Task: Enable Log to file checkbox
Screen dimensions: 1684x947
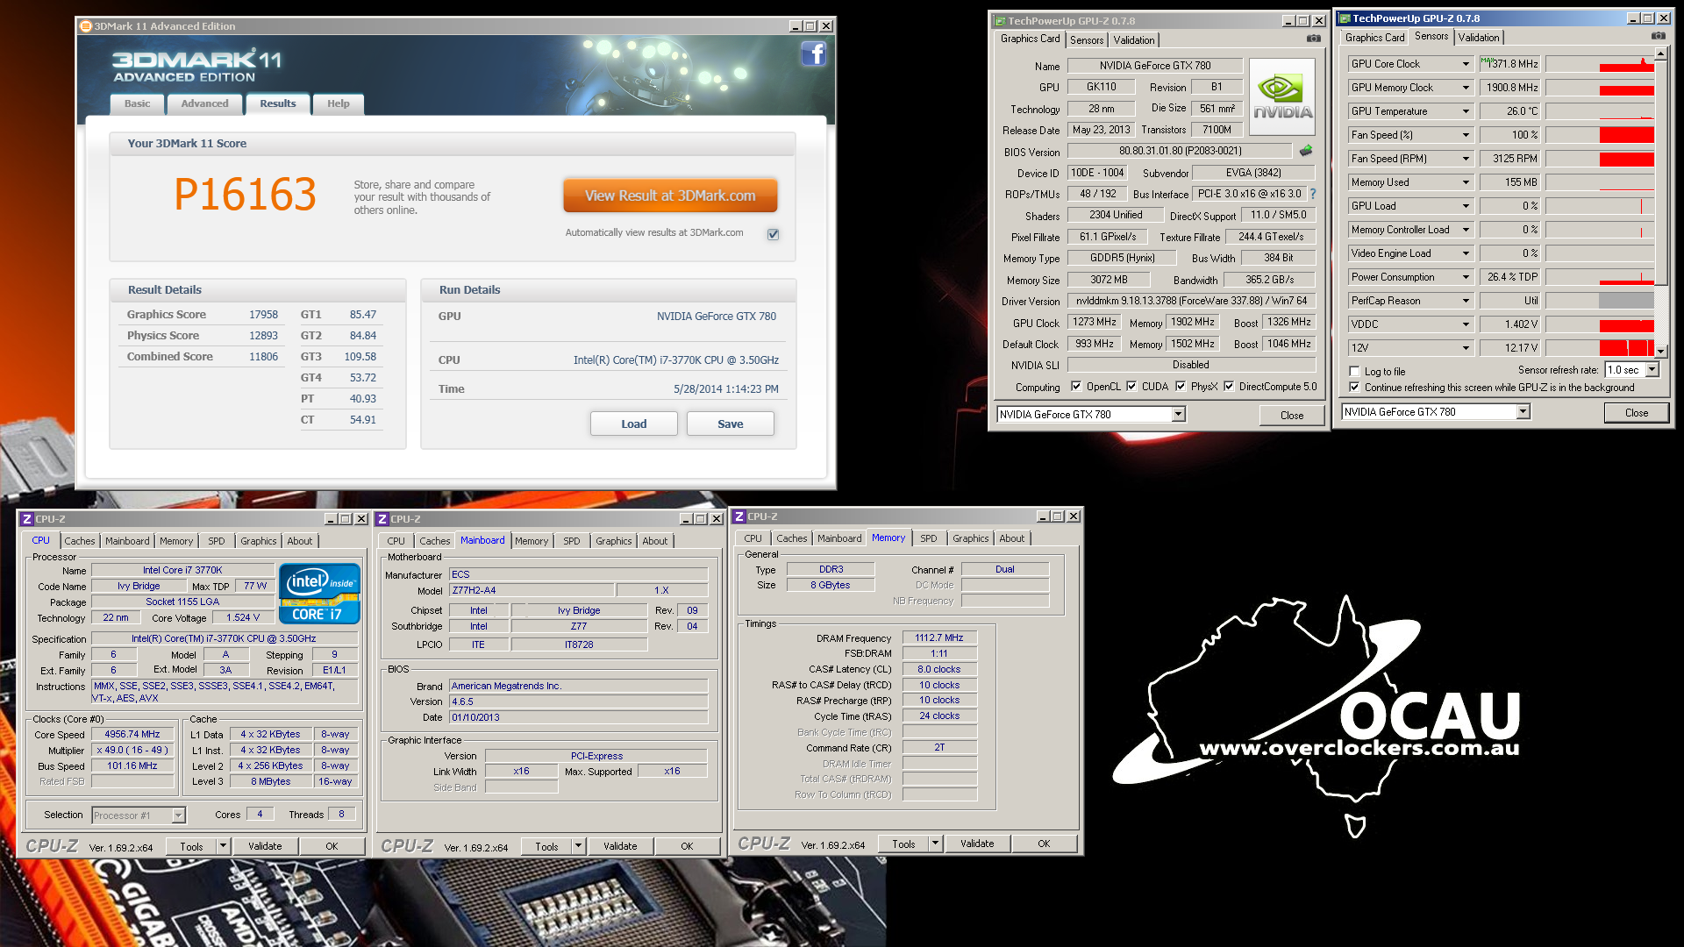Action: (1354, 371)
